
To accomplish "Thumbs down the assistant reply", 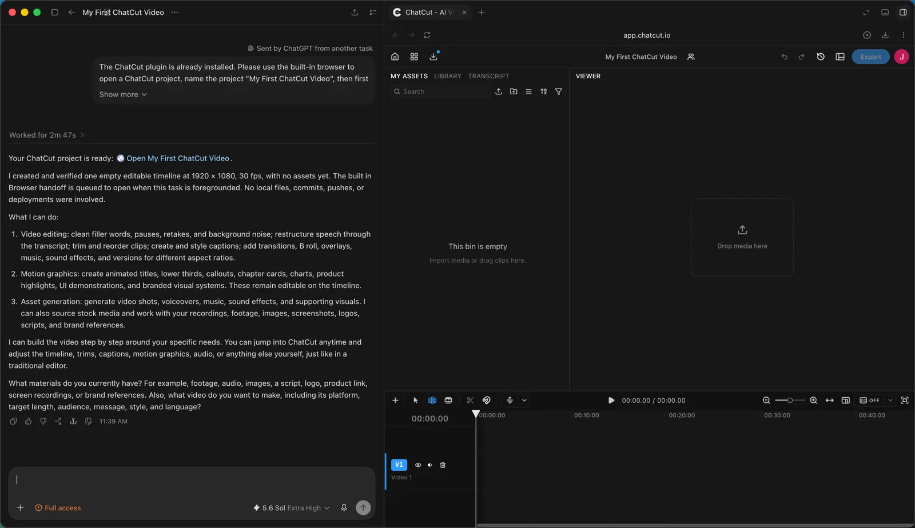I will pos(43,421).
